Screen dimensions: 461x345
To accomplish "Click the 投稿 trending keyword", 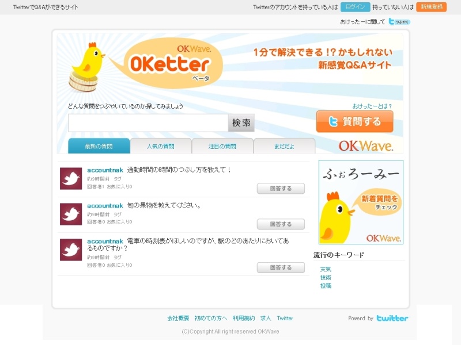I will click(326, 286).
